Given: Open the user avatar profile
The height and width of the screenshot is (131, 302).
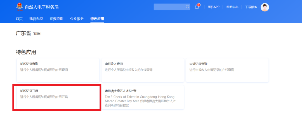Looking at the screenshot, I should click(x=265, y=7).
